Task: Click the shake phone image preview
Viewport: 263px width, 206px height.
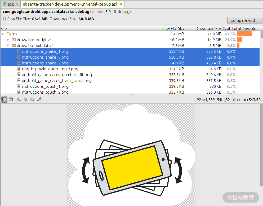Action: point(132,155)
